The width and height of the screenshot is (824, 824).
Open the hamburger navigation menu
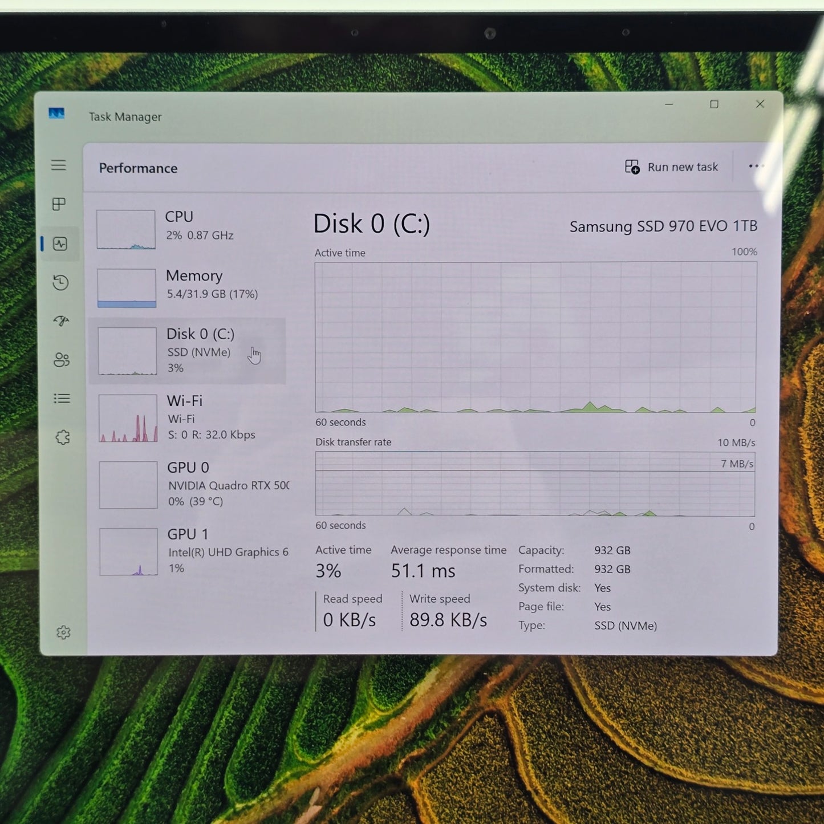[x=58, y=165]
